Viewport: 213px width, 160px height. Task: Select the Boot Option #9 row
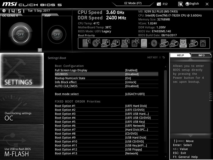click(x=106, y=137)
